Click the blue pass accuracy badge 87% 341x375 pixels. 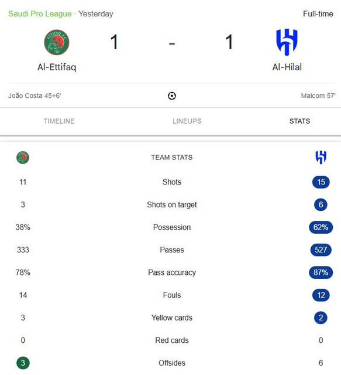pos(321,272)
